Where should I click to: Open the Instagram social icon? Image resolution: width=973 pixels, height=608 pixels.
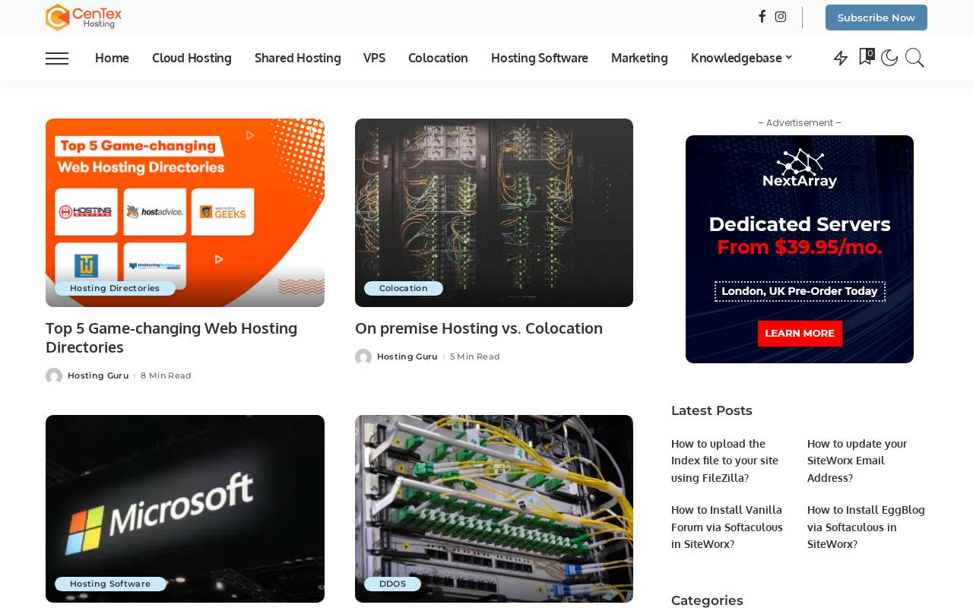coord(781,17)
